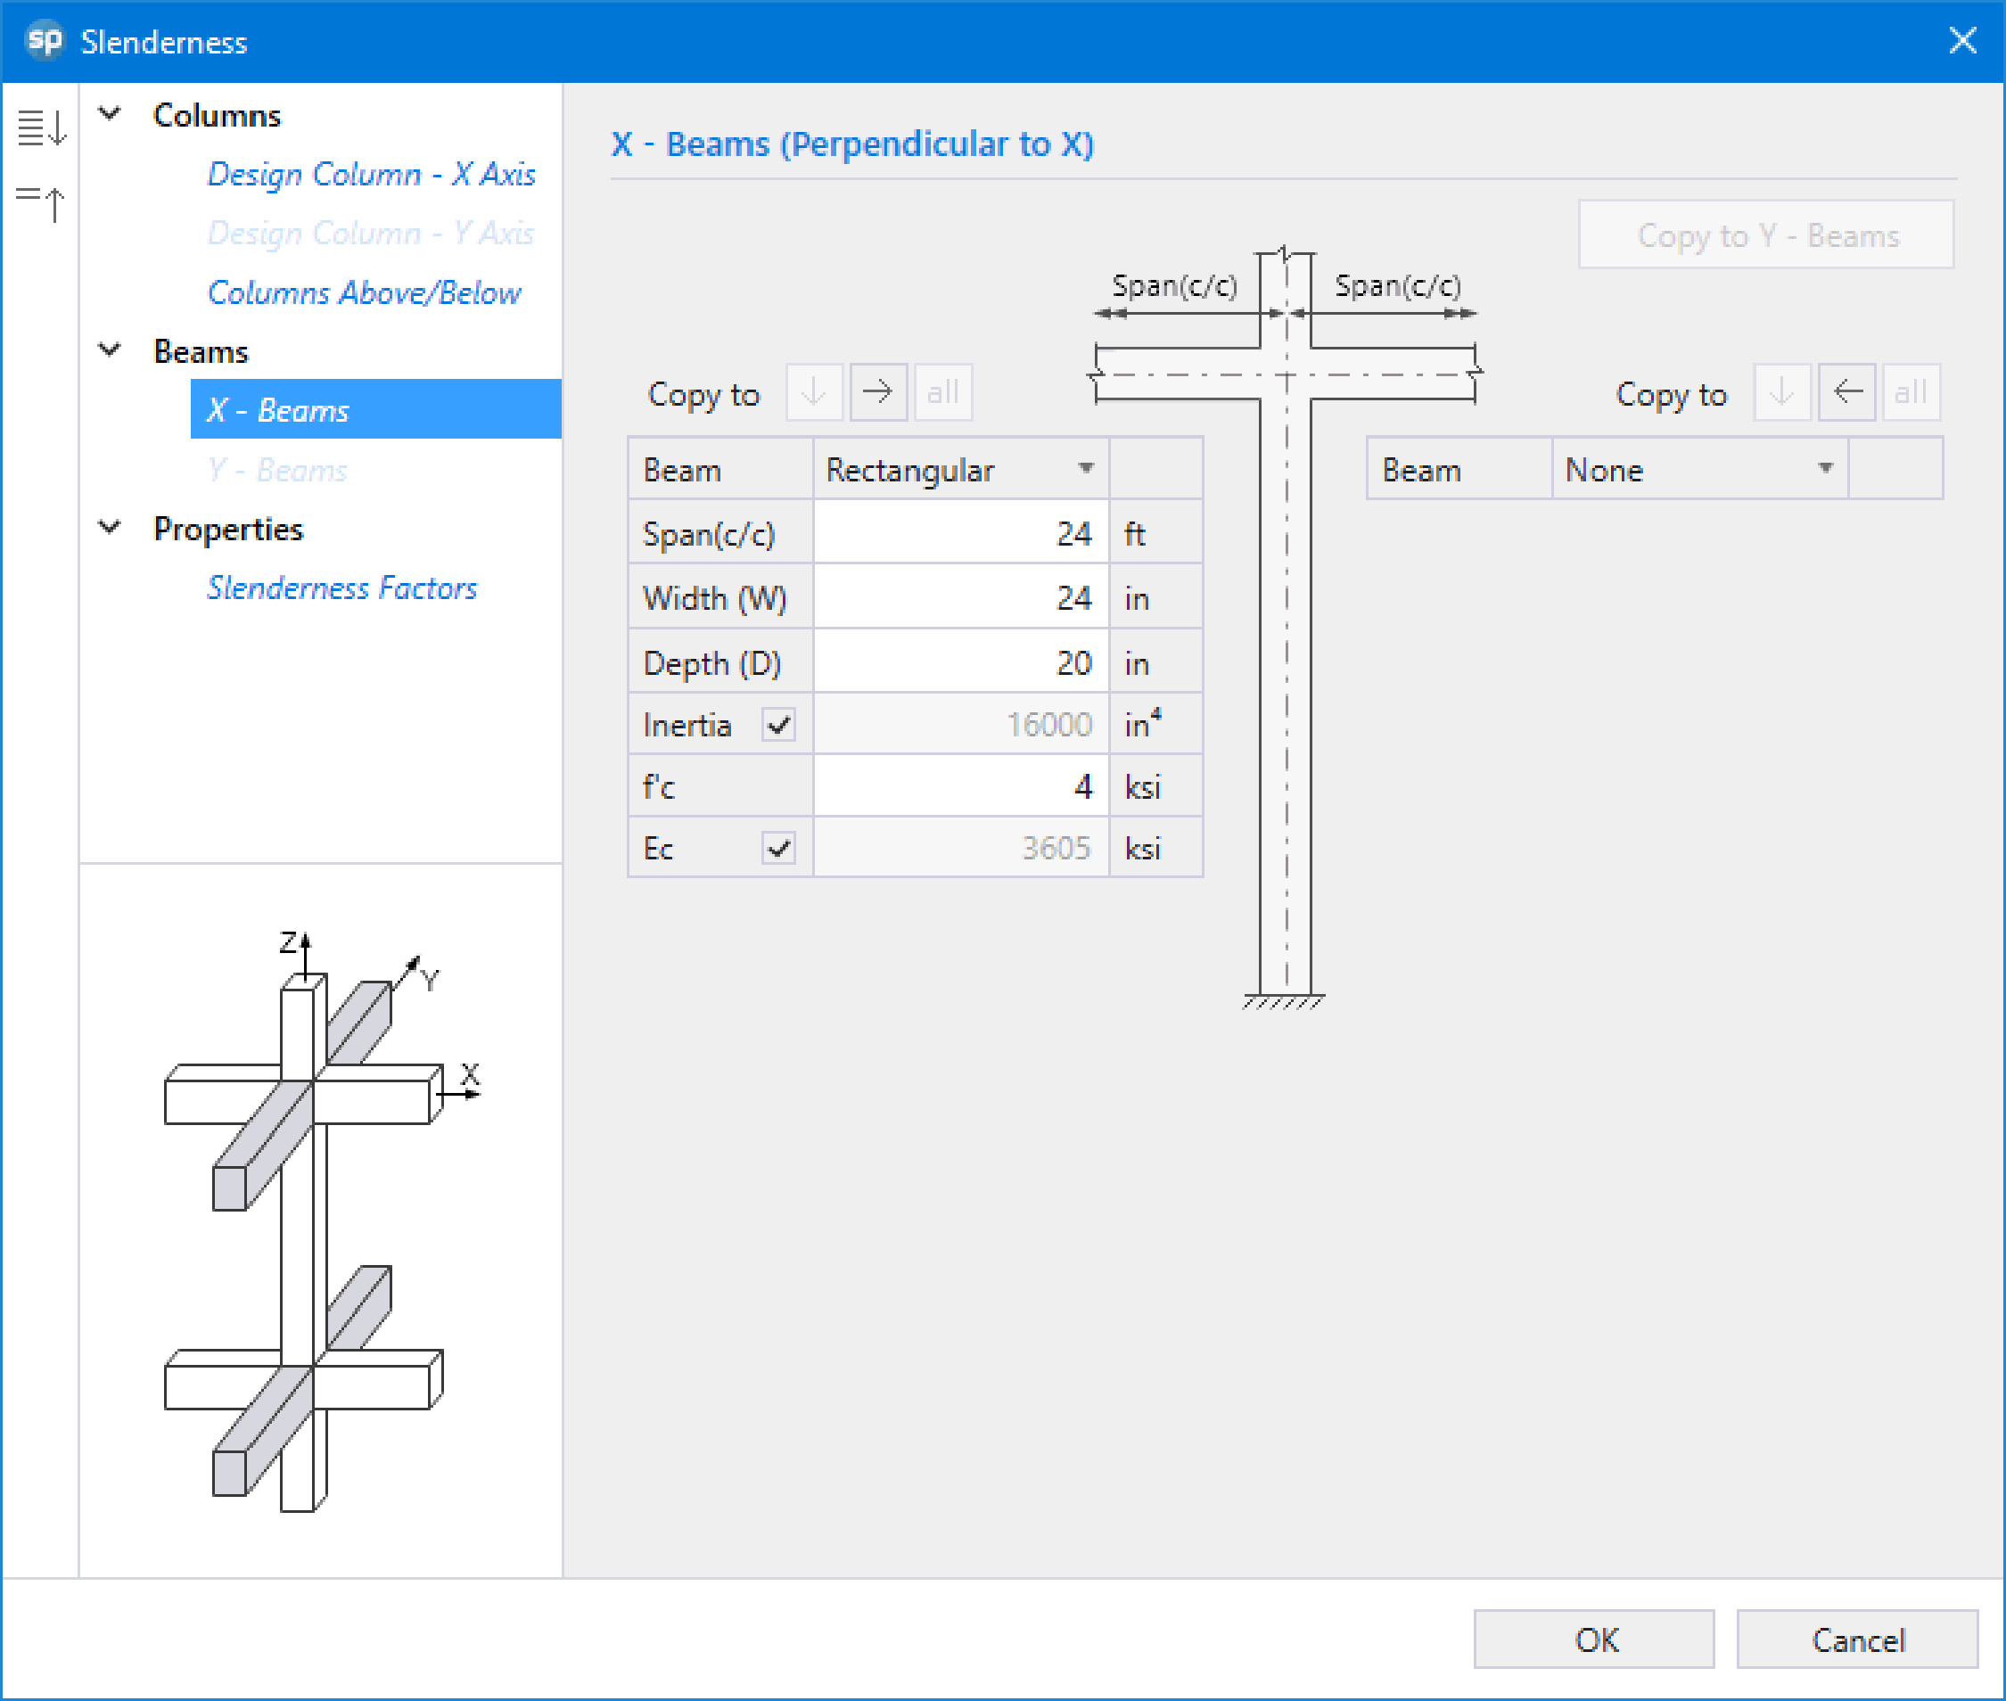Click the Beams group label
The height and width of the screenshot is (1701, 2006).
tap(201, 351)
